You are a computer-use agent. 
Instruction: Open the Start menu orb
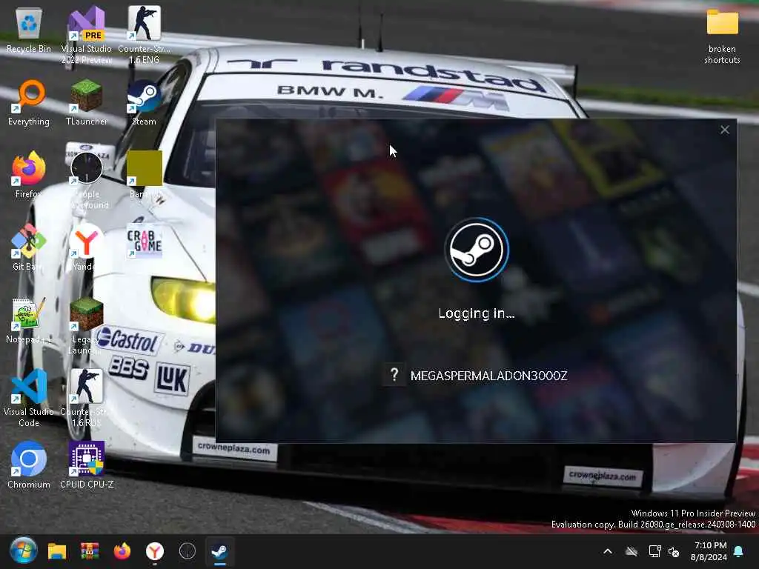click(x=23, y=550)
